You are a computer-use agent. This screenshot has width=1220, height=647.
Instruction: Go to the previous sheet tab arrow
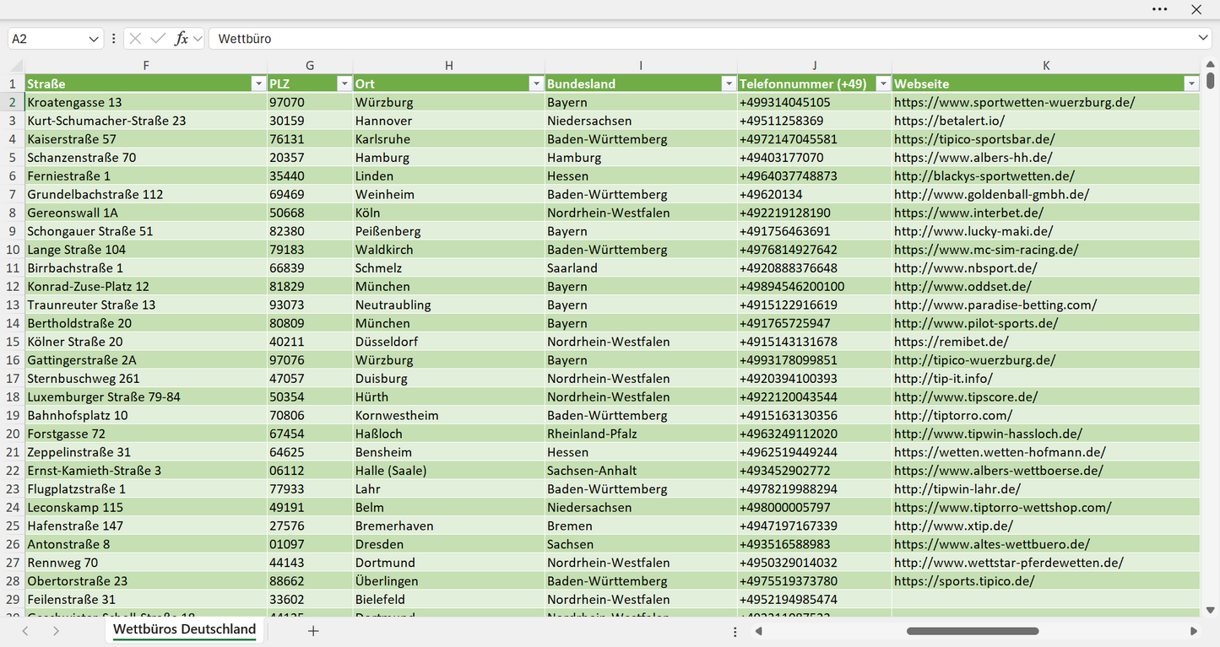(x=25, y=631)
